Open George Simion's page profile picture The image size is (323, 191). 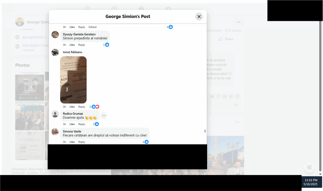(x=20, y=22)
